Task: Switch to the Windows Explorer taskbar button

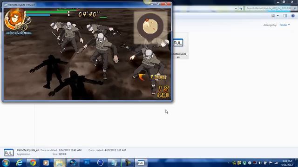Action: (60, 163)
